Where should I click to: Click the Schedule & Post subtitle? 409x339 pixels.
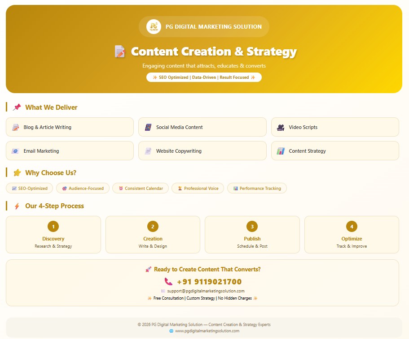252,246
